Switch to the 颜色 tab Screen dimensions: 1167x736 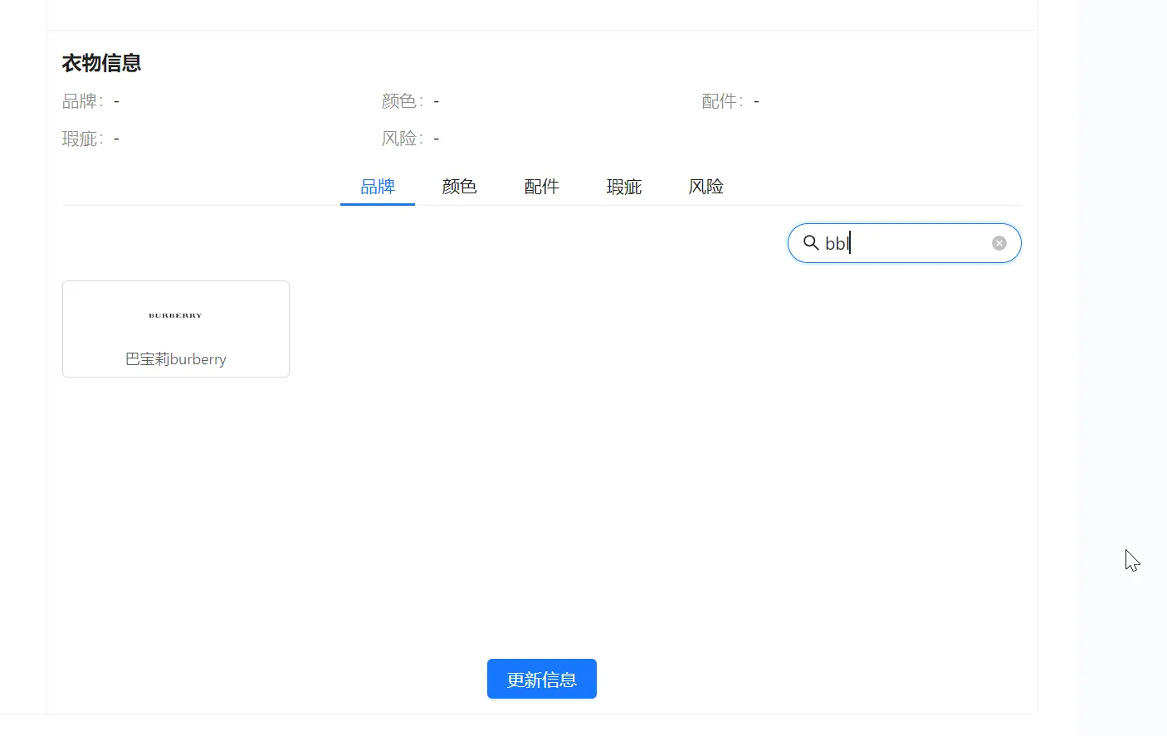pyautogui.click(x=460, y=187)
